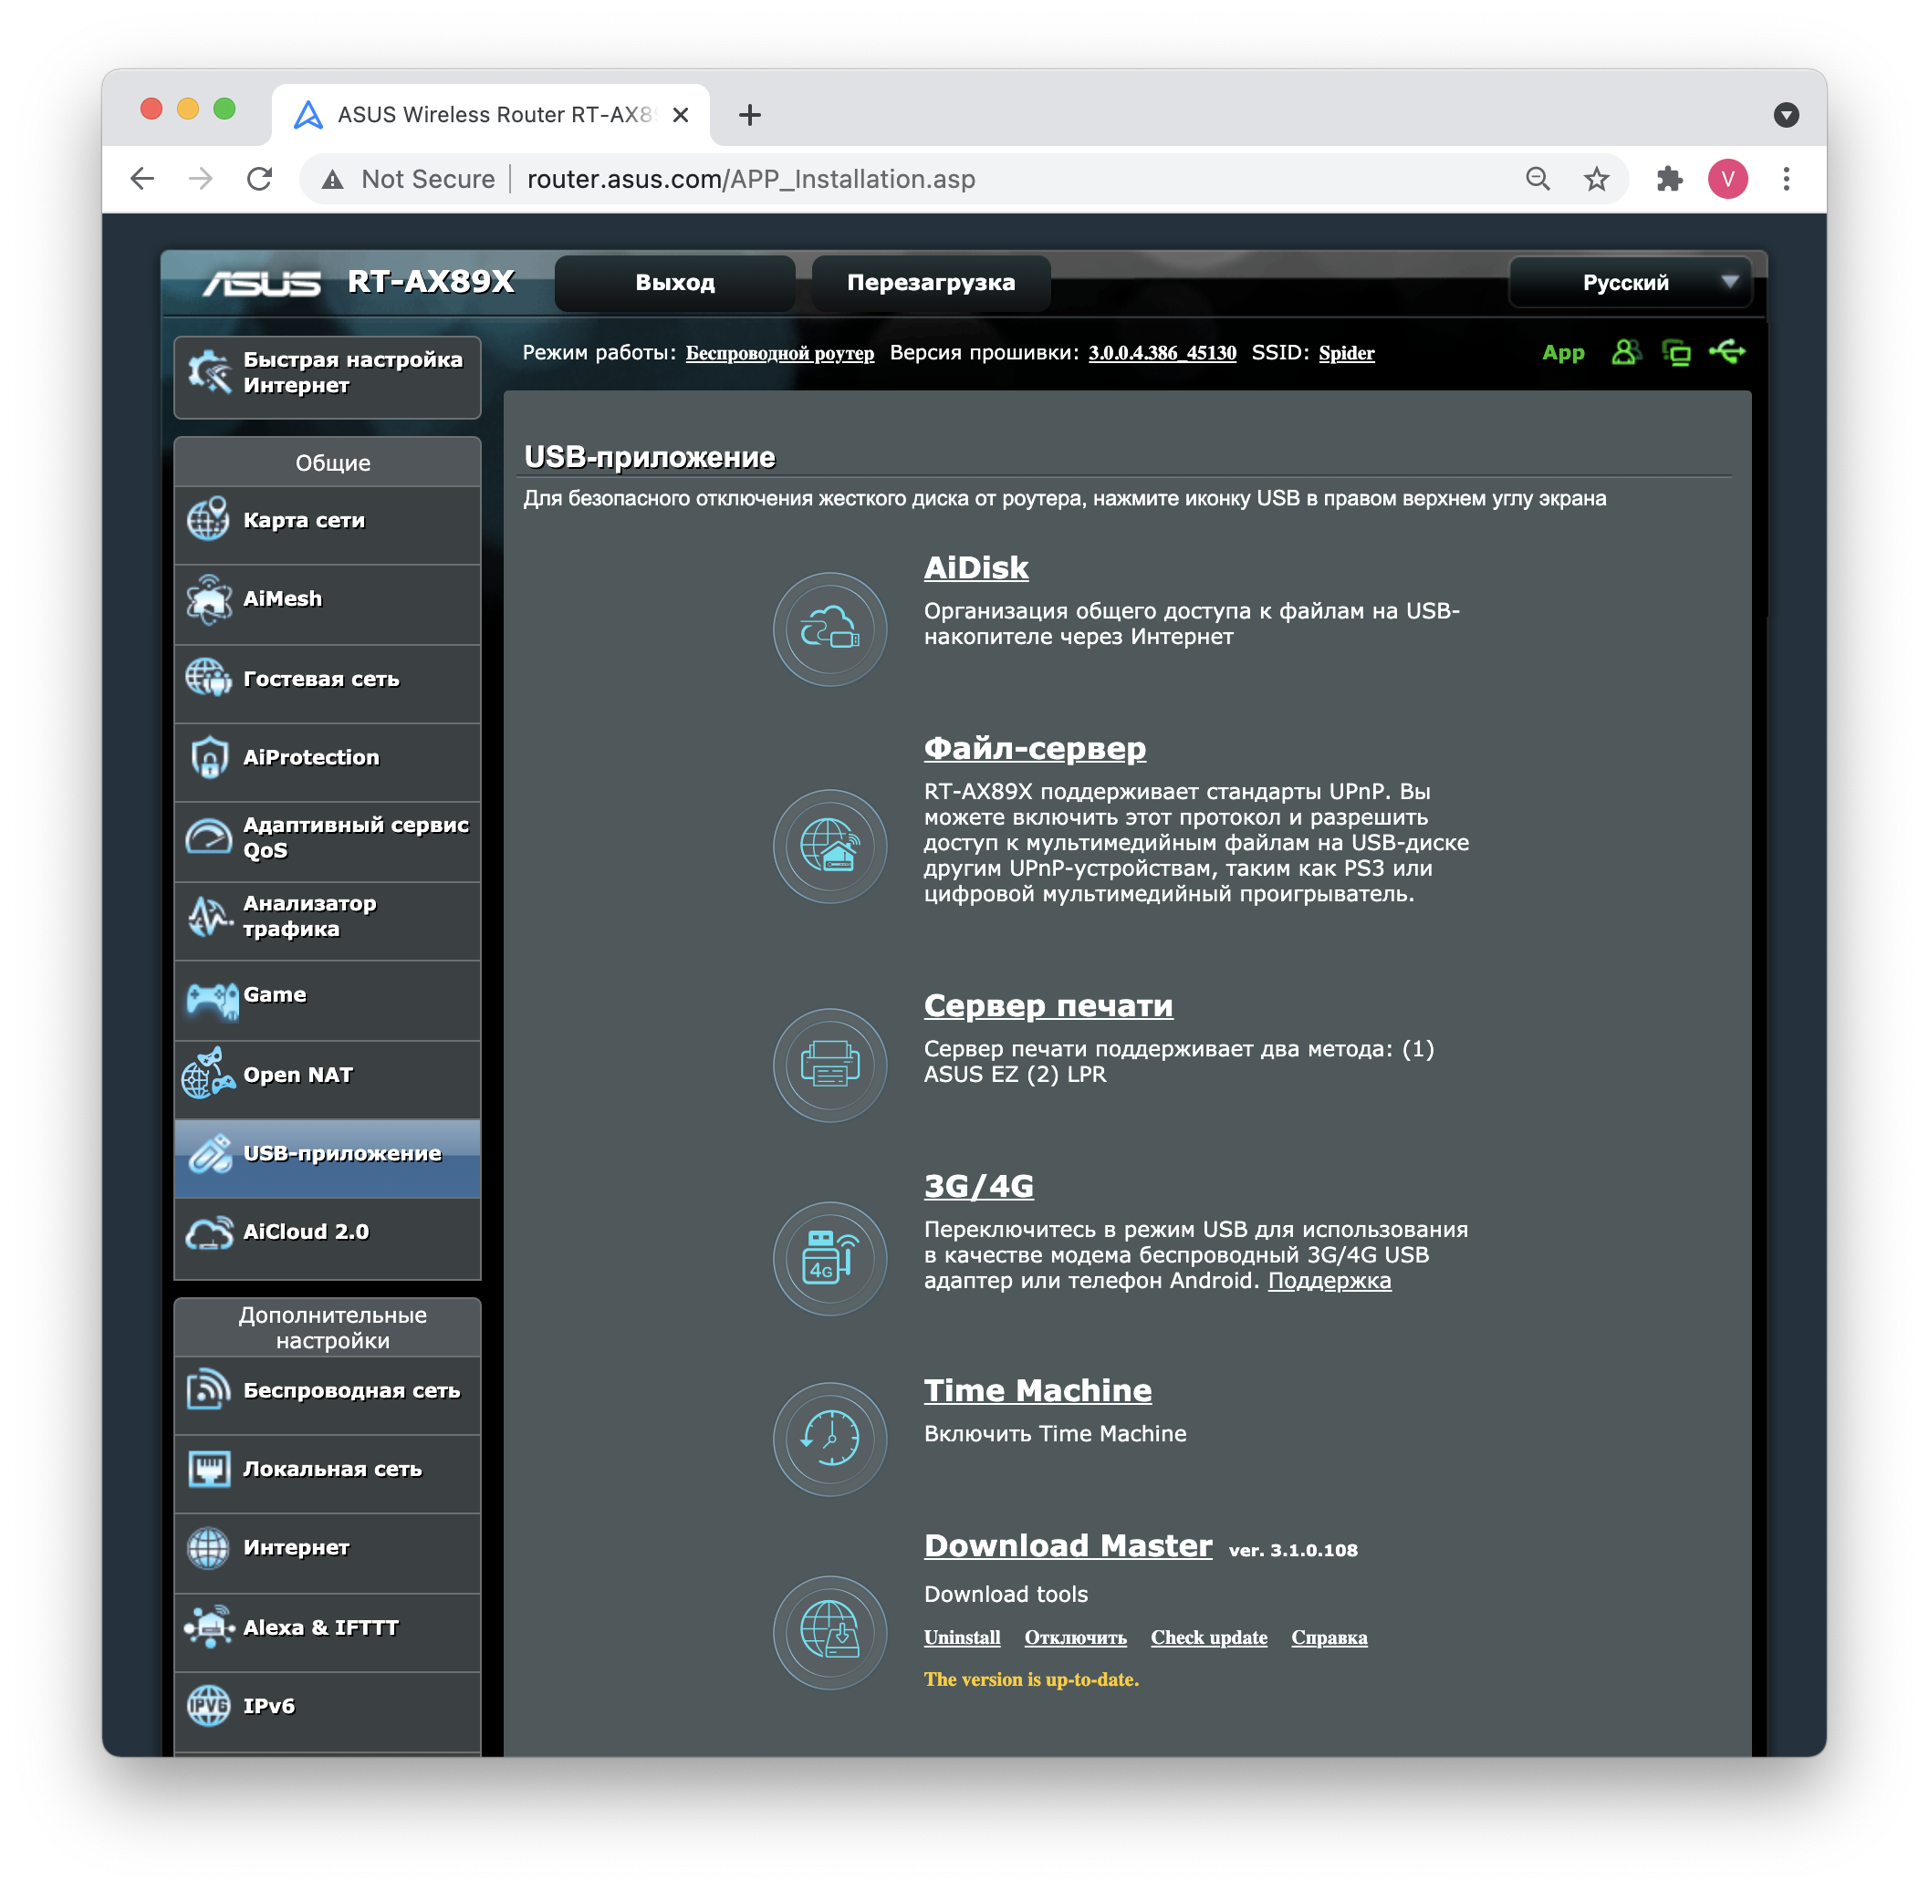Screen dimensions: 1929x1892
Task: Click the Not Secure warning icon
Action: [x=333, y=179]
